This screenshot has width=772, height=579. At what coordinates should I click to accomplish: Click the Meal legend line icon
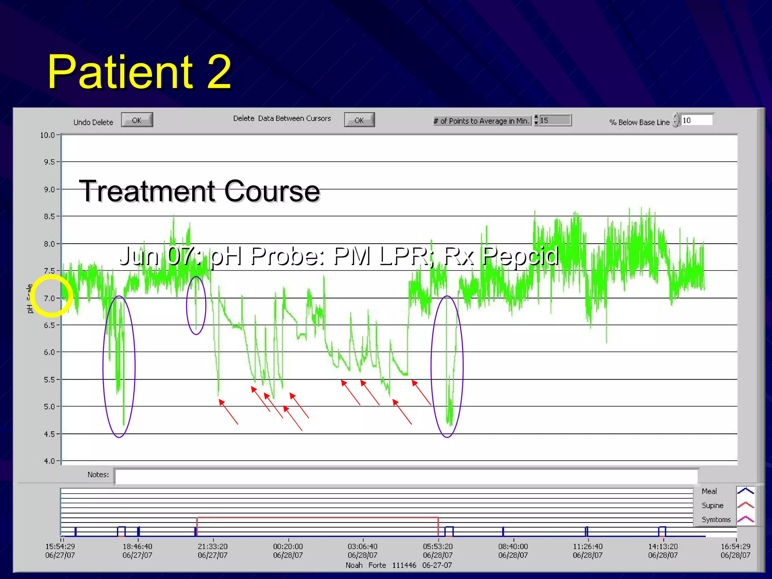745,491
